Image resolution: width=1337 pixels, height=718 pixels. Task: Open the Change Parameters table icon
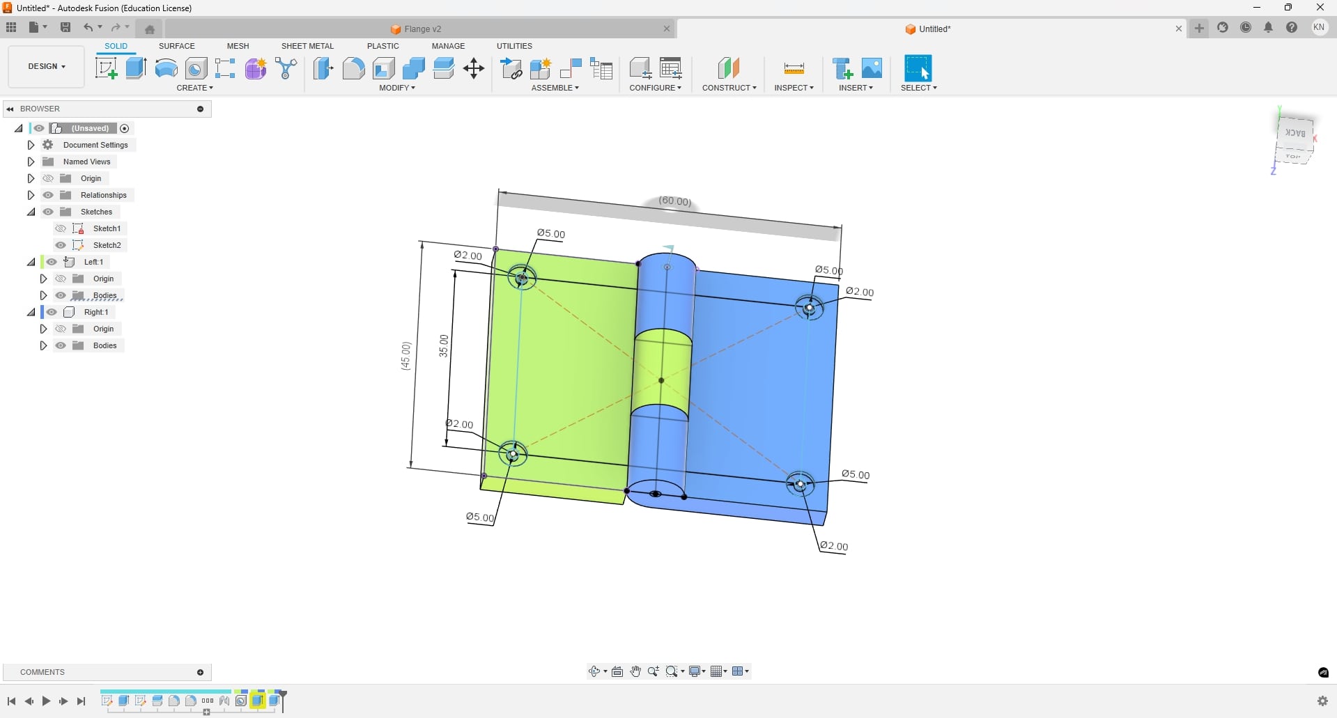(671, 68)
